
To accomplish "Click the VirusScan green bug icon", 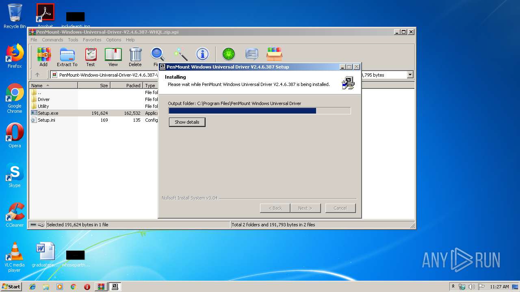I will [229, 54].
